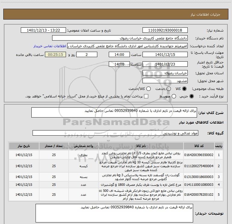The image size is (232, 224).
Task: Click the remaining days field showing 2
Action: 87,54
